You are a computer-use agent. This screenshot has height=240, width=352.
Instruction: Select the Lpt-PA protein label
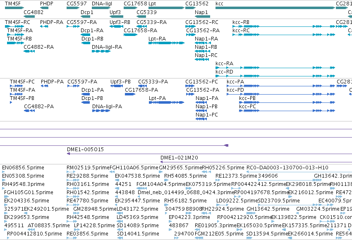tap(157, 98)
